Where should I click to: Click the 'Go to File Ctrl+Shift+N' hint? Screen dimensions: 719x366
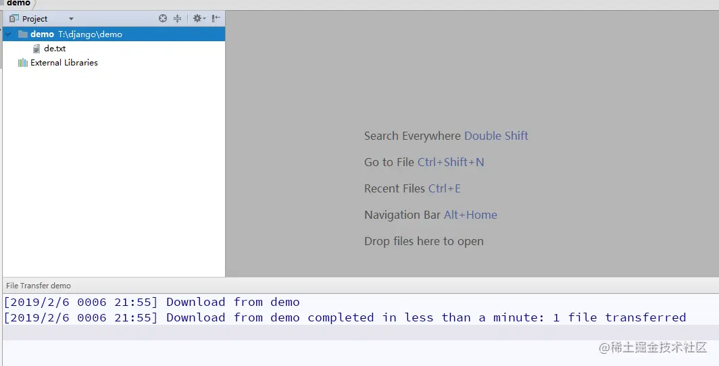424,162
